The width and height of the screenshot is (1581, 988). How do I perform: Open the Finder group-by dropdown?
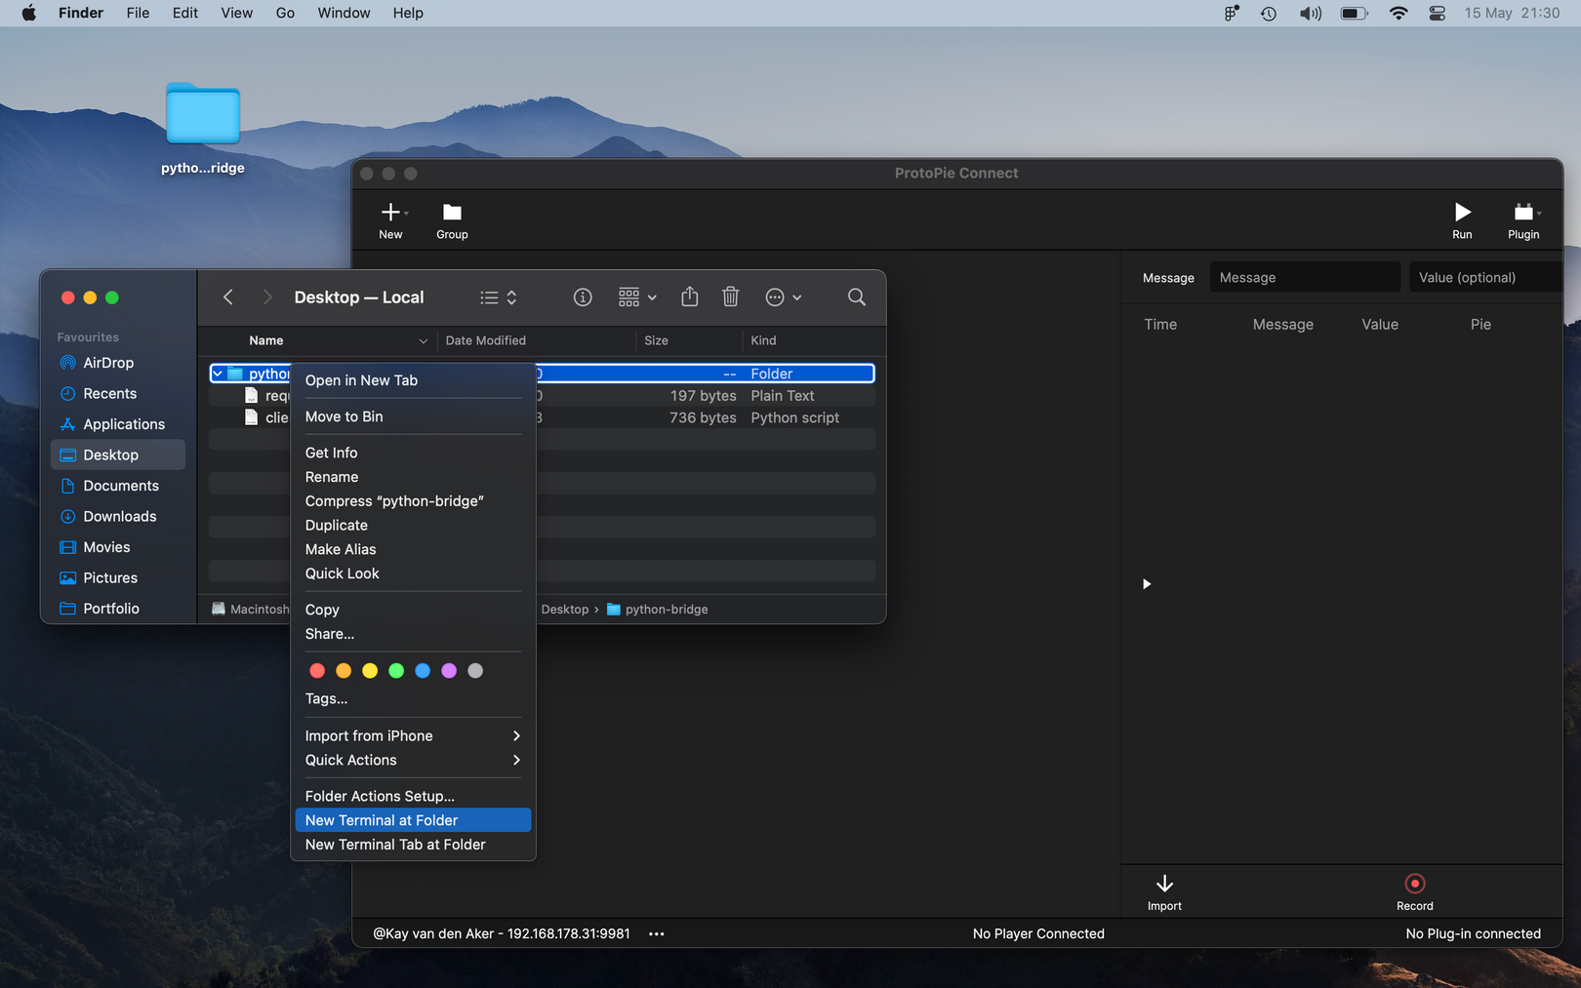click(637, 297)
